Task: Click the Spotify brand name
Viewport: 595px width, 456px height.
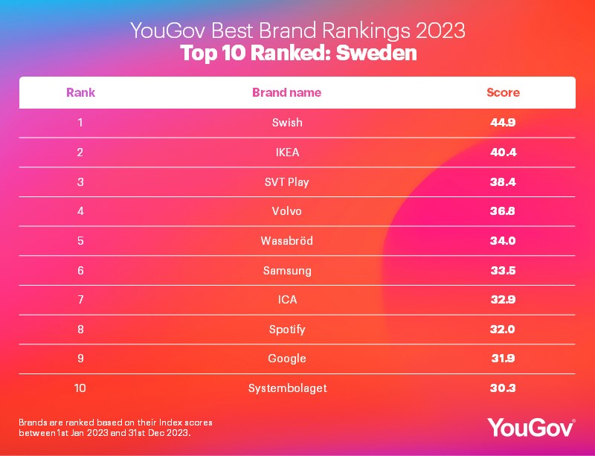Action: [x=287, y=329]
